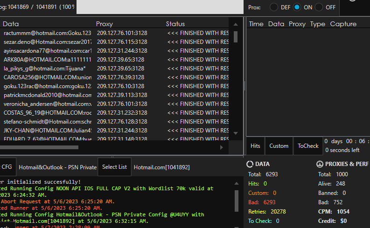Select row patrickmcdonald2010@hotmail.com
The height and width of the screenshot is (228, 370).
pyautogui.click(x=114, y=95)
